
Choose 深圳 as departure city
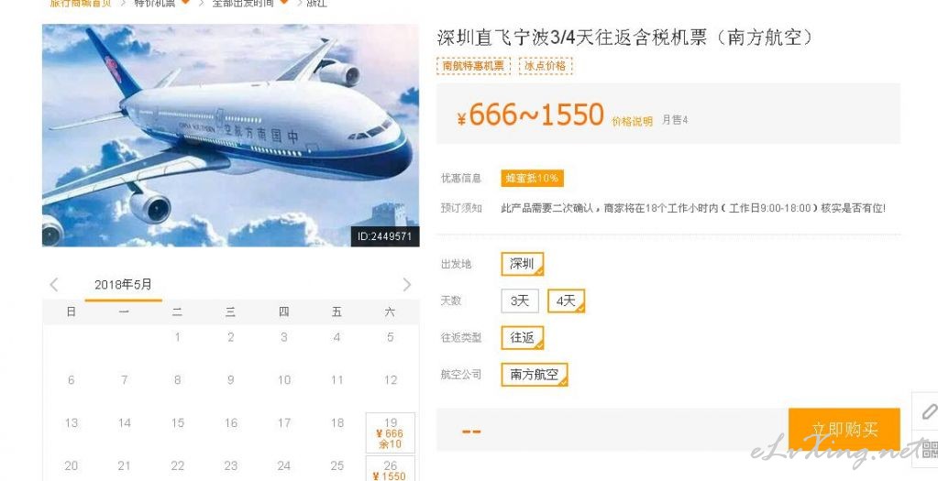[523, 264]
